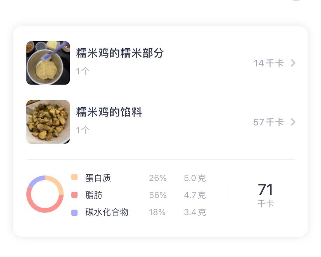Click the orange 蛋白质 color swatch

[74, 177]
